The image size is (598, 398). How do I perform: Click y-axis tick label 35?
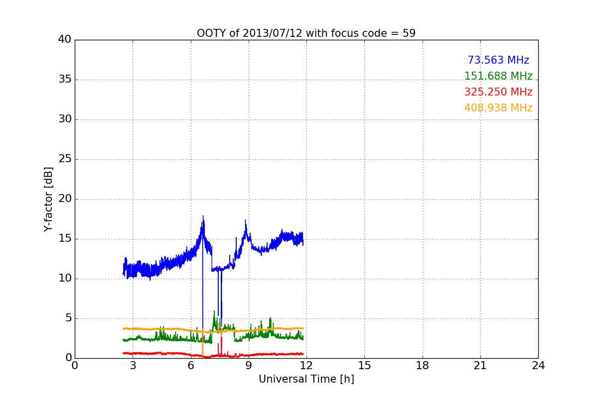tap(65, 80)
